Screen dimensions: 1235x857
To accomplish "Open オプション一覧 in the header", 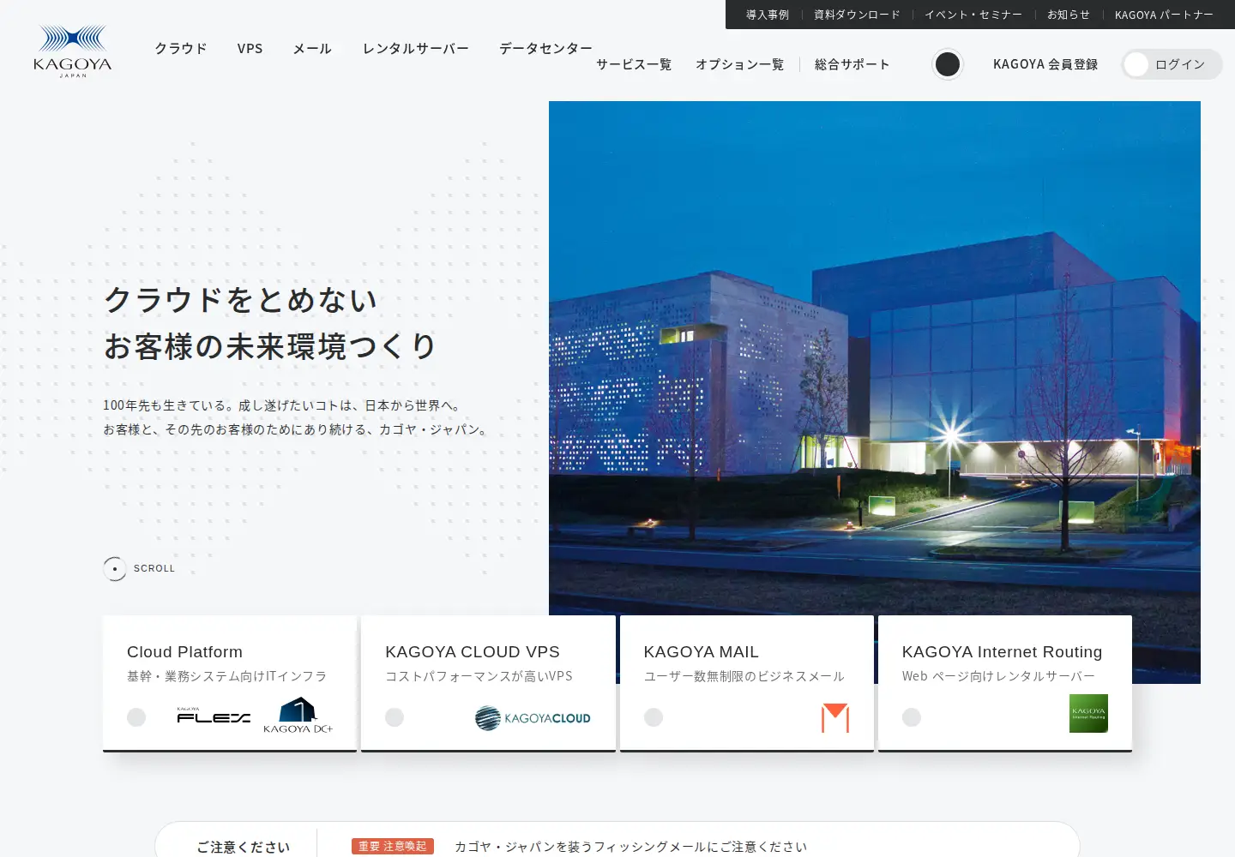I will [740, 64].
